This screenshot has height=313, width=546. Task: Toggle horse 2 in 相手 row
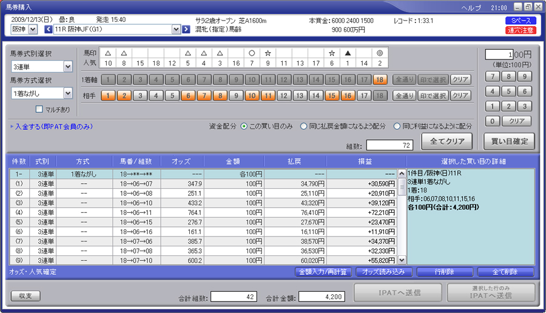coord(124,96)
